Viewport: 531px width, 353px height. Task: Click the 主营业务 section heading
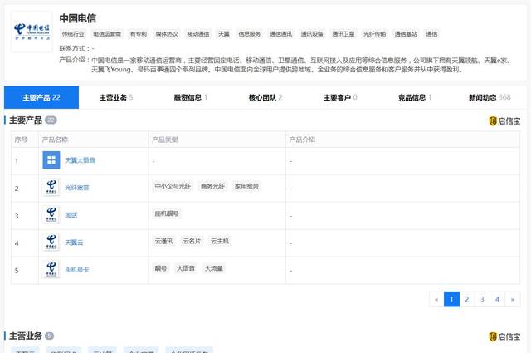click(26, 336)
